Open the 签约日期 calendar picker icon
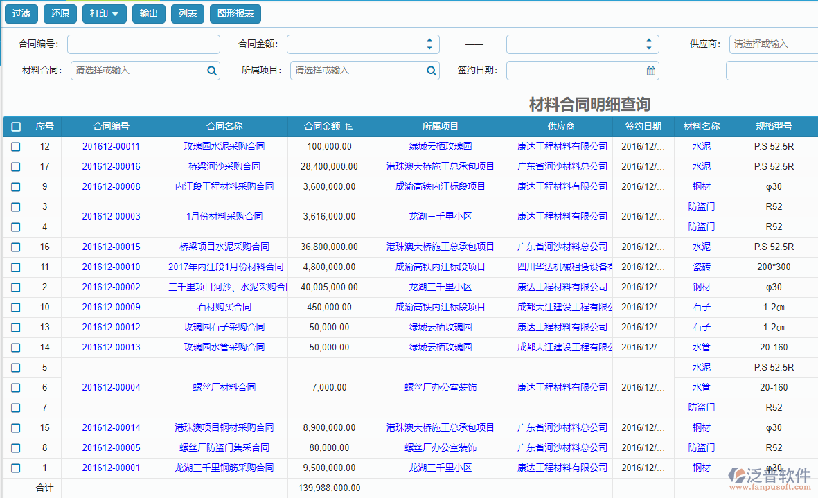The width and height of the screenshot is (818, 498). click(x=650, y=70)
